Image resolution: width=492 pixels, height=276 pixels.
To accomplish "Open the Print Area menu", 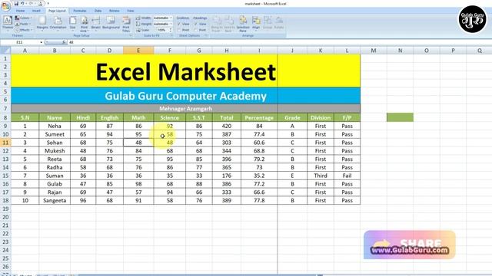I will click(x=84, y=24).
